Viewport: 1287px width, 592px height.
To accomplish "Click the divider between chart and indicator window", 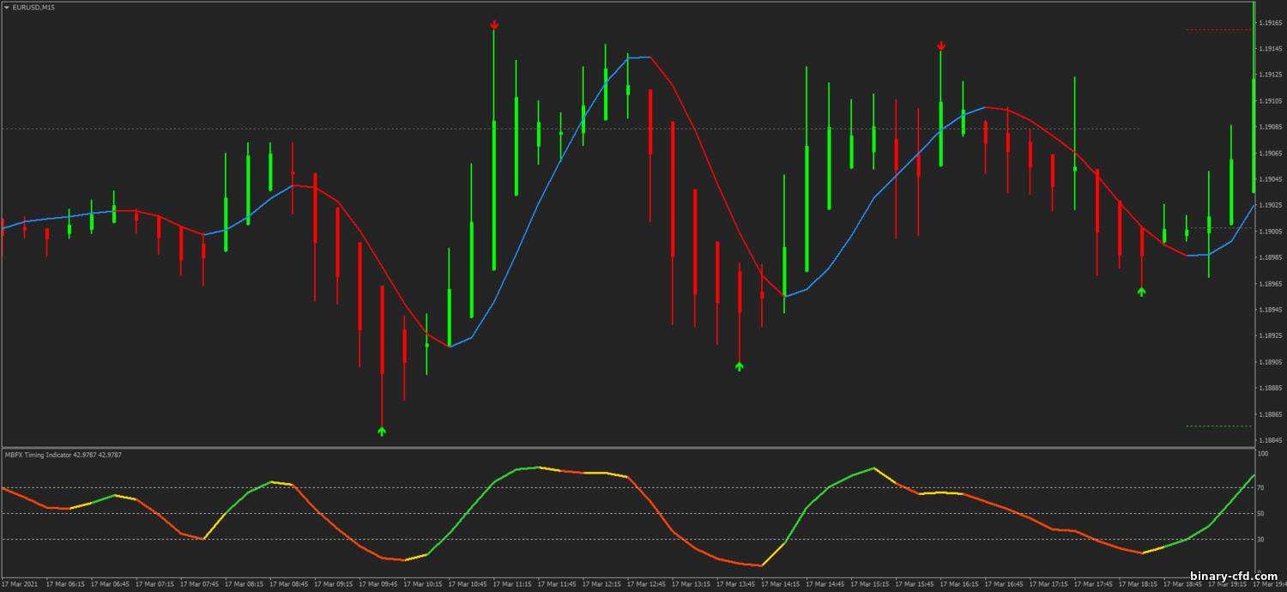I will coord(626,447).
